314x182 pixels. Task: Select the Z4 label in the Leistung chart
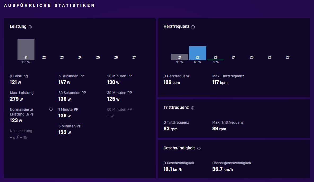click(80, 57)
